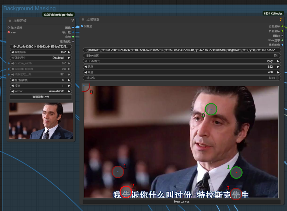Increase 模选 value with right arrow
The width and height of the screenshot is (287, 211).
[x=69, y=86]
